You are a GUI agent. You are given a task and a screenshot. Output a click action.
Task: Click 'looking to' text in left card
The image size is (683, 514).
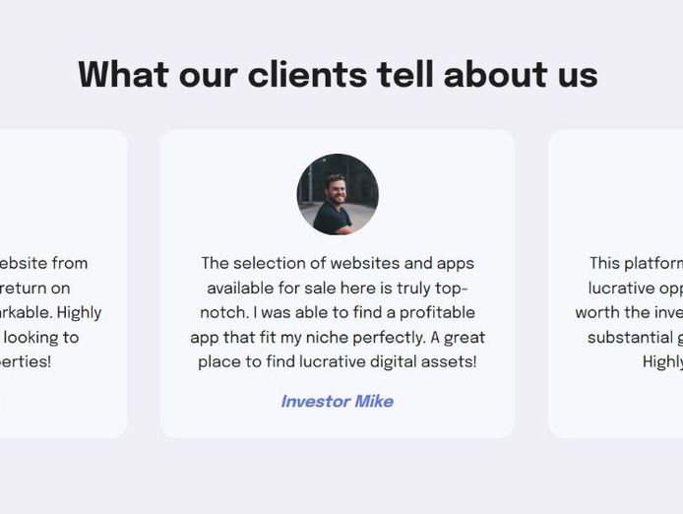point(41,338)
